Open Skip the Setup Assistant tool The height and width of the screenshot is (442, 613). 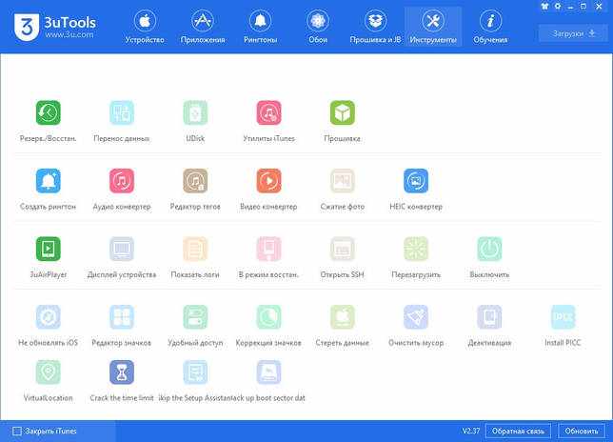(x=195, y=372)
